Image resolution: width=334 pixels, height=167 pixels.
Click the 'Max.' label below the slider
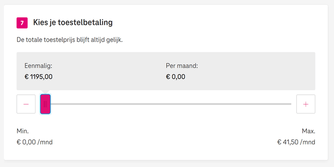click(309, 131)
